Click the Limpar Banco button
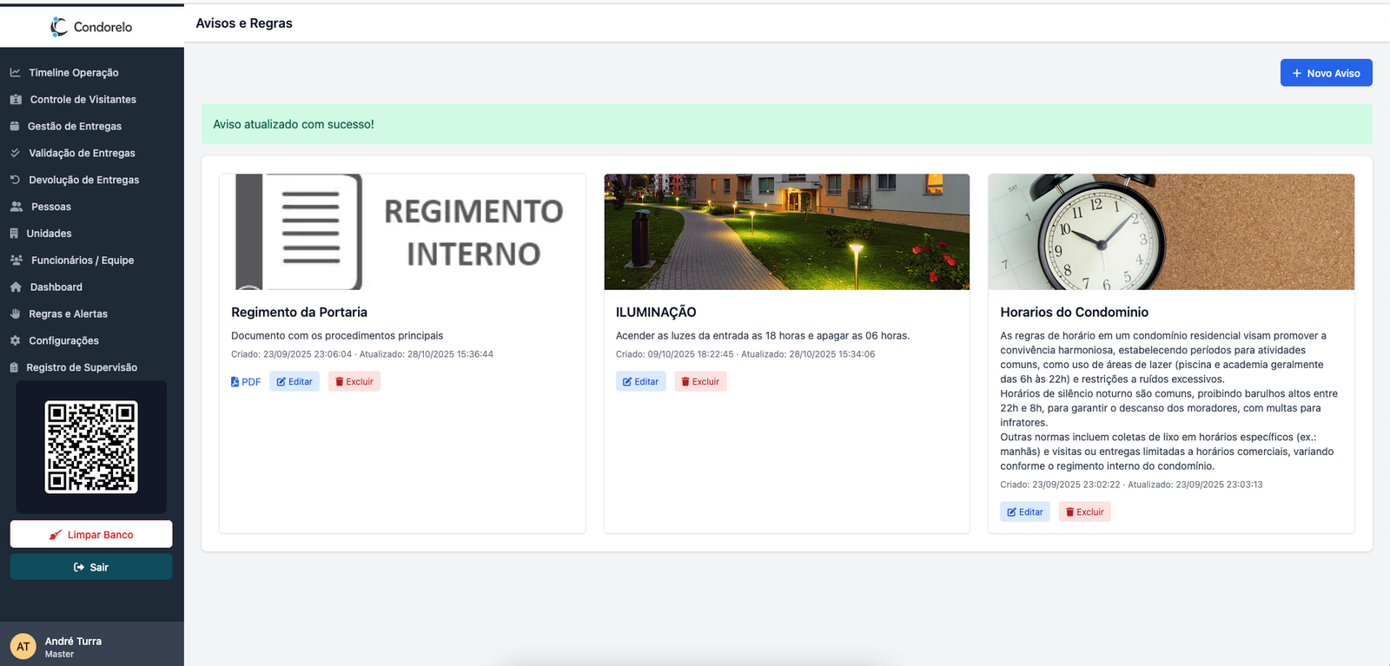 click(x=91, y=534)
